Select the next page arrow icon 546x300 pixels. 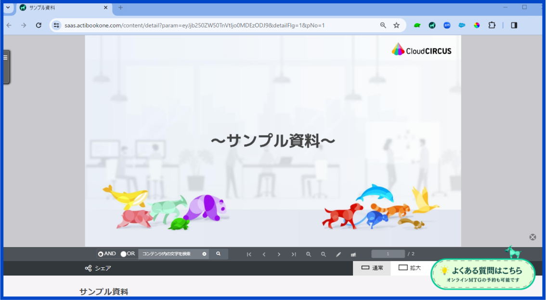(x=279, y=254)
